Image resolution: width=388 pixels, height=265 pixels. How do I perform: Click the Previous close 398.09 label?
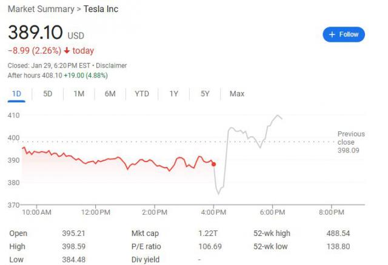(x=351, y=142)
